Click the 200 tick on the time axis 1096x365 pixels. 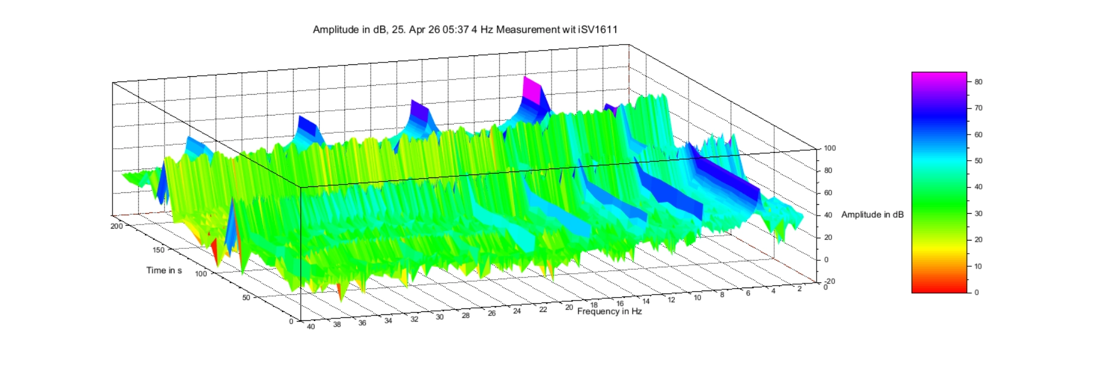(x=116, y=226)
